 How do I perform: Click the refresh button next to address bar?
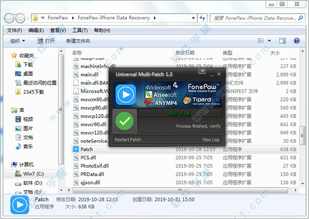coord(202,18)
